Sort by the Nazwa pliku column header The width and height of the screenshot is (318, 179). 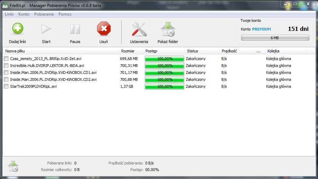61,51
